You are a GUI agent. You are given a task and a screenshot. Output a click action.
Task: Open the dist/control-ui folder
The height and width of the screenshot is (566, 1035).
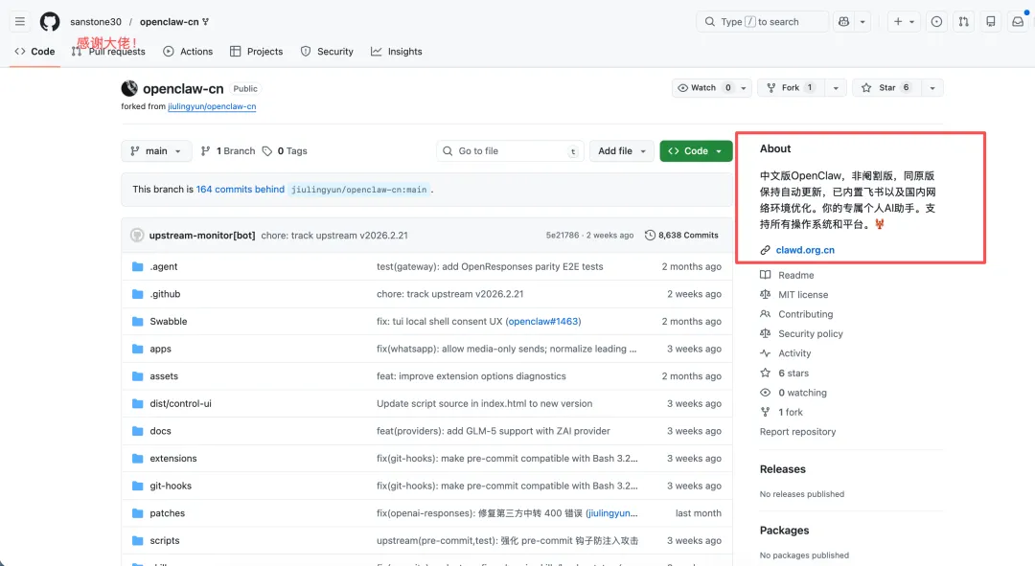(180, 404)
